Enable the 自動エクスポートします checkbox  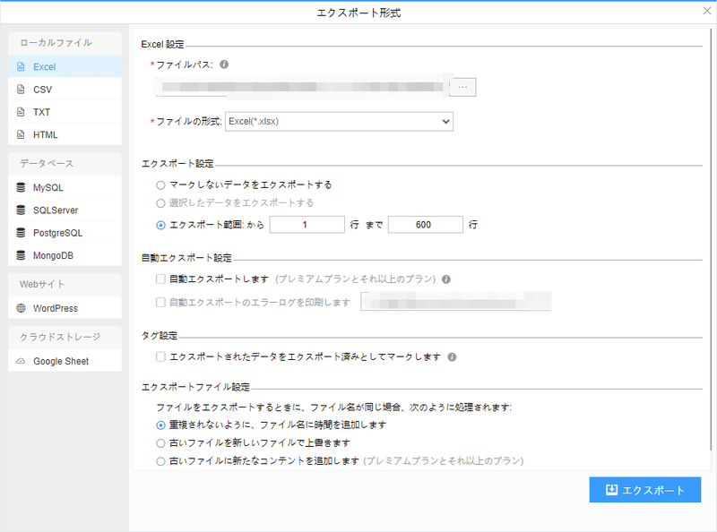pyautogui.click(x=160, y=279)
